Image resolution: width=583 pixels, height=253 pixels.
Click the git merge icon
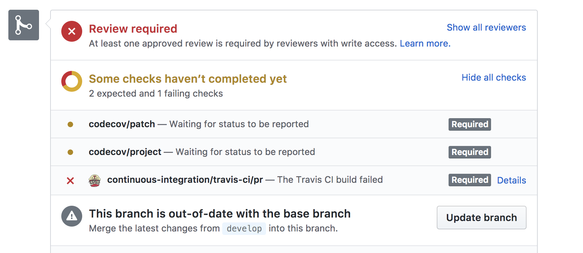(23, 25)
